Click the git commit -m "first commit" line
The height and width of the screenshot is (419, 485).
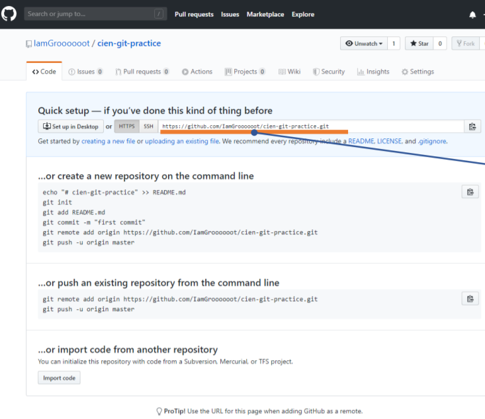(x=94, y=222)
